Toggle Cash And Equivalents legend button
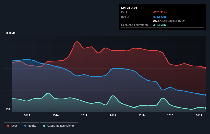This screenshot has width=210, height=134. (x=59, y=126)
